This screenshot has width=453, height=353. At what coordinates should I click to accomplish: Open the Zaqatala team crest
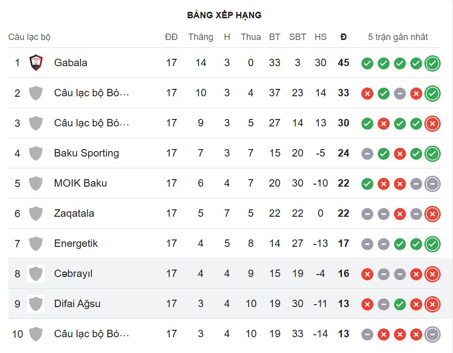35,213
